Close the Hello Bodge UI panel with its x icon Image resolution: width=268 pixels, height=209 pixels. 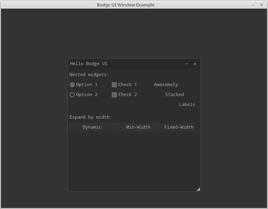[x=195, y=64]
